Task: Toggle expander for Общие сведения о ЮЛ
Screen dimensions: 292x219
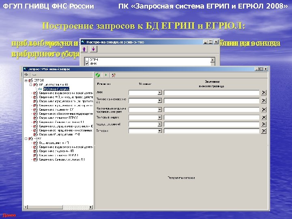Action: tap(31, 85)
